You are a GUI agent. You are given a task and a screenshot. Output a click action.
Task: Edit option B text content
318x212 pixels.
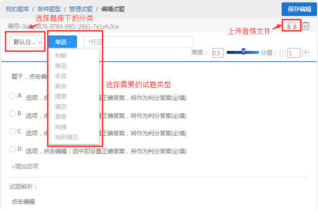click(106, 116)
